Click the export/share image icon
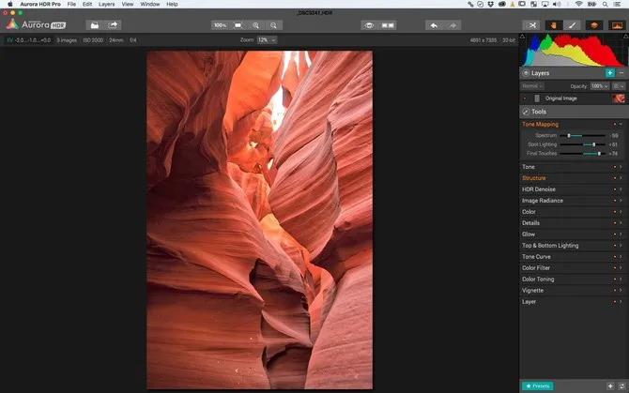629x393 pixels. [x=113, y=25]
